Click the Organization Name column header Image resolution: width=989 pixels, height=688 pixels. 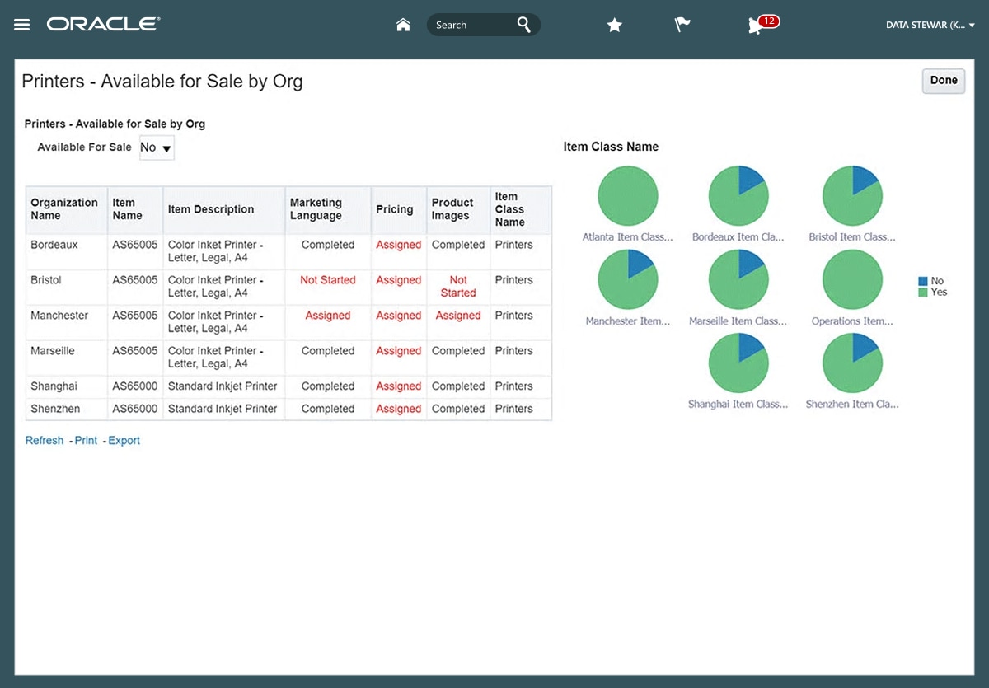pos(64,209)
